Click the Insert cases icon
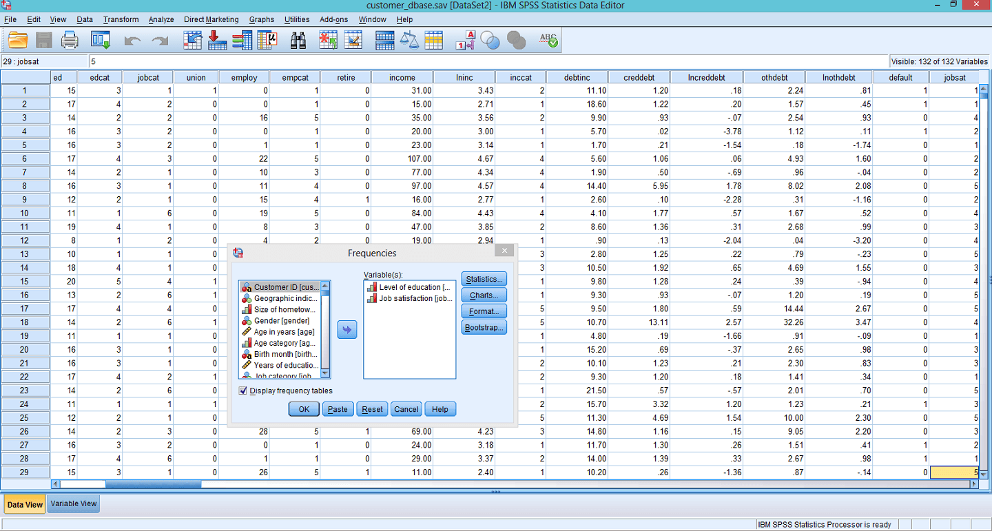The image size is (992, 531). (328, 41)
